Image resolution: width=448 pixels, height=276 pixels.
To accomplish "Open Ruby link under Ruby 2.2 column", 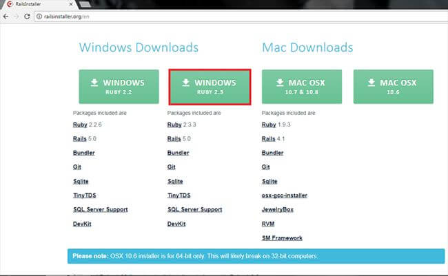I will coord(80,125).
